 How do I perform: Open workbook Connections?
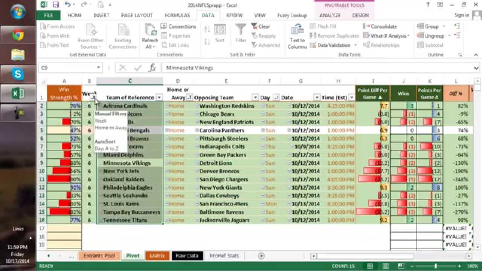(x=178, y=26)
